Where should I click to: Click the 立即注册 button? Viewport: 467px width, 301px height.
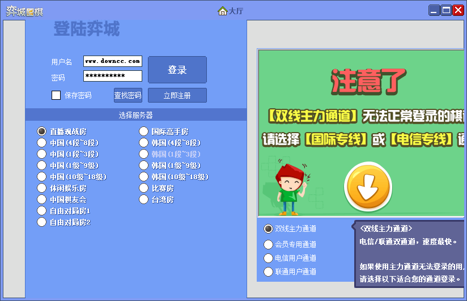coord(177,95)
